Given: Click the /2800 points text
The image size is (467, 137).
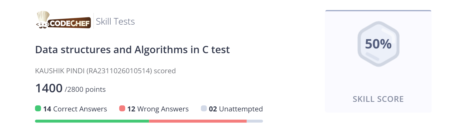Looking at the screenshot, I should click(85, 89).
